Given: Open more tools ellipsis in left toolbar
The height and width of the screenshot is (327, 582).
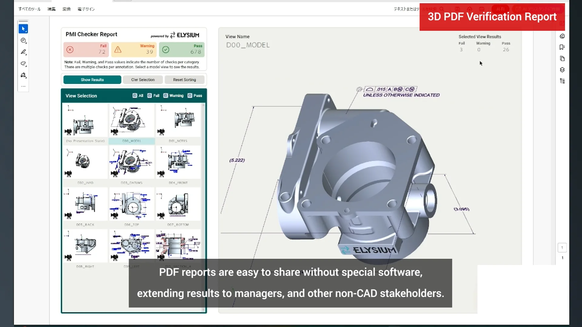Looking at the screenshot, I should click(x=23, y=87).
